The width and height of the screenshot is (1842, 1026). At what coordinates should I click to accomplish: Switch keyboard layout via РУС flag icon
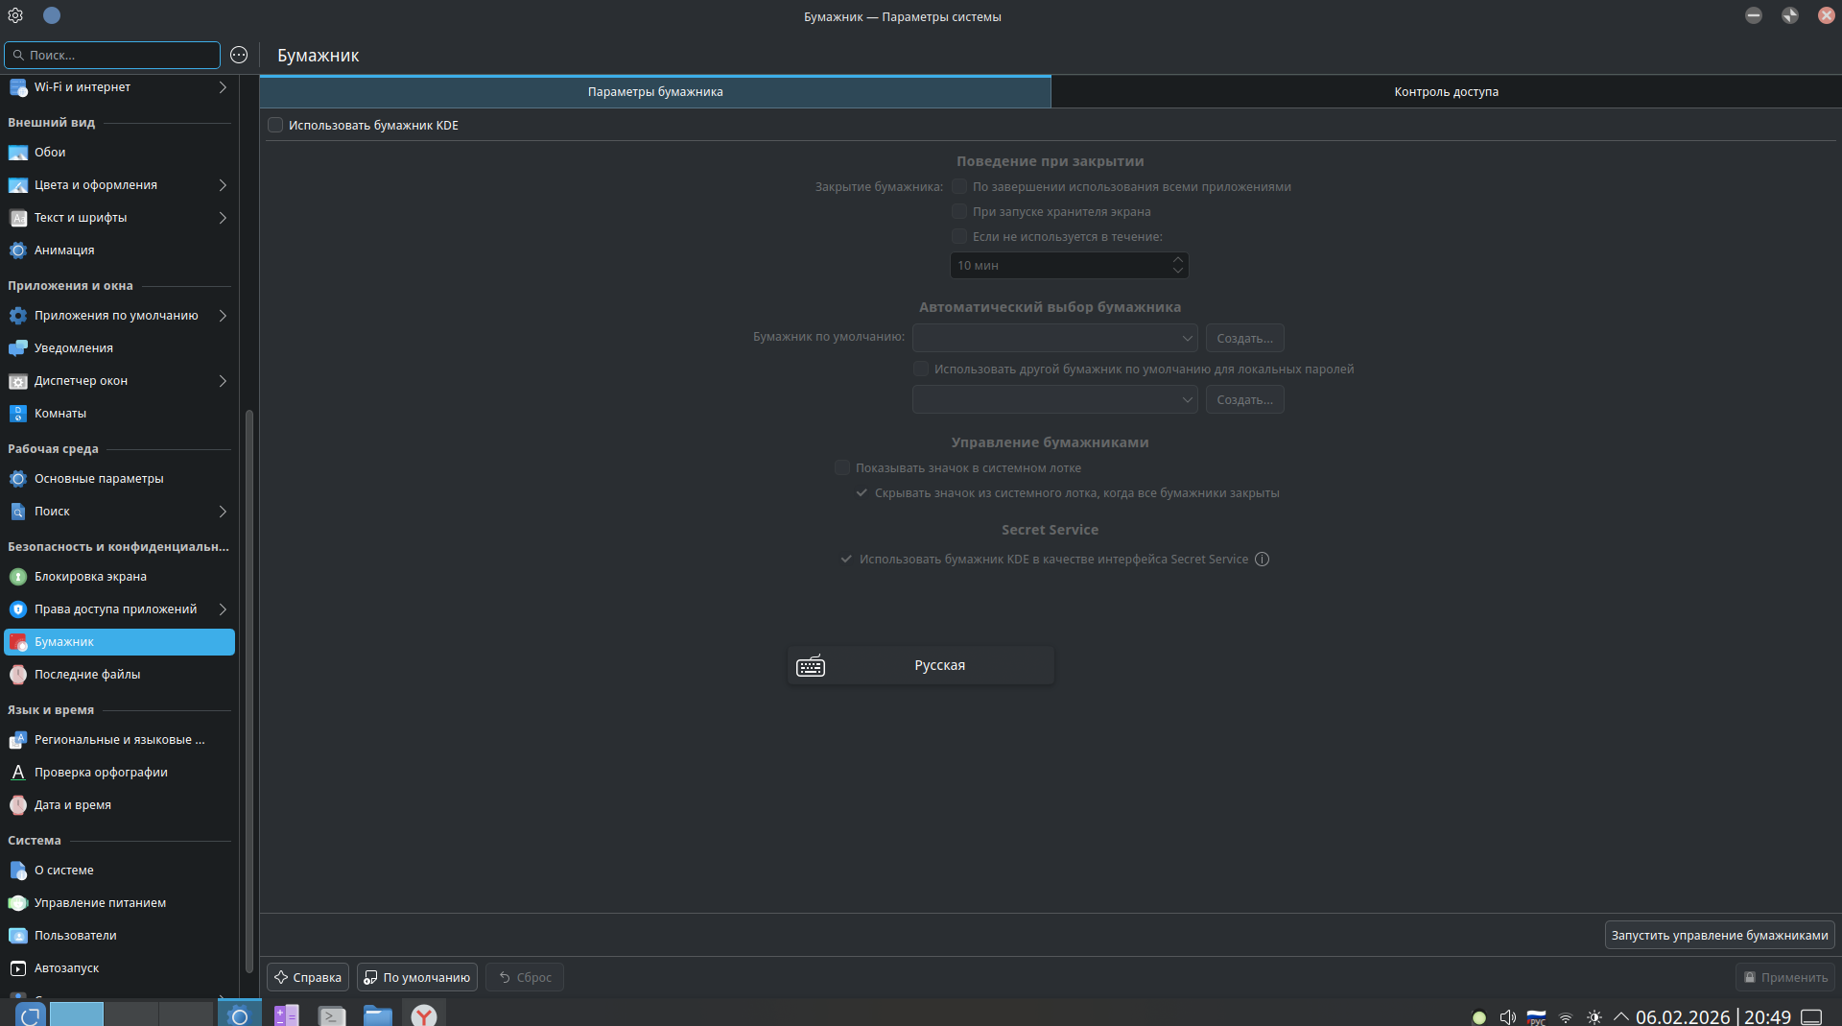click(1537, 1017)
